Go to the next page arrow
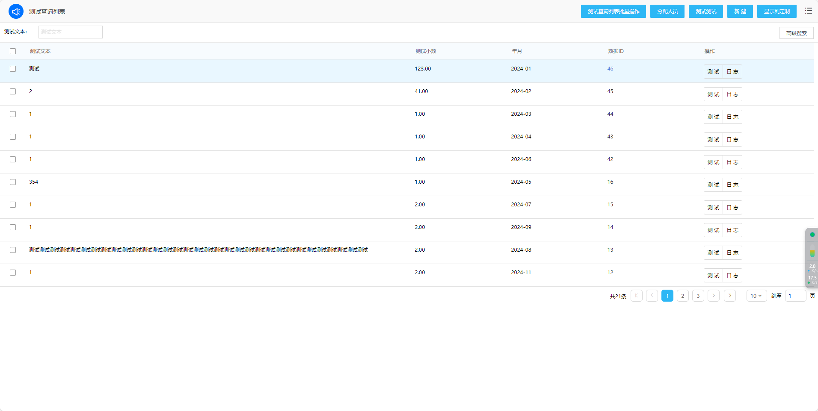This screenshot has height=411, width=818. 713,296
